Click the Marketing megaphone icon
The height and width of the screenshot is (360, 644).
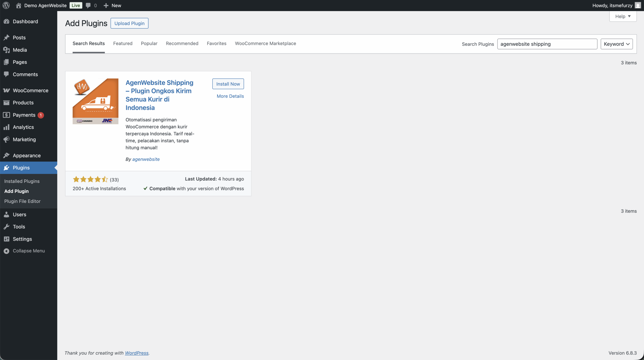coord(7,140)
